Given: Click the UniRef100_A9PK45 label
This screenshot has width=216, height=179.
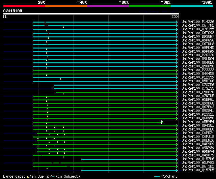Looking at the screenshot, I should pyautogui.click(x=198, y=48).
